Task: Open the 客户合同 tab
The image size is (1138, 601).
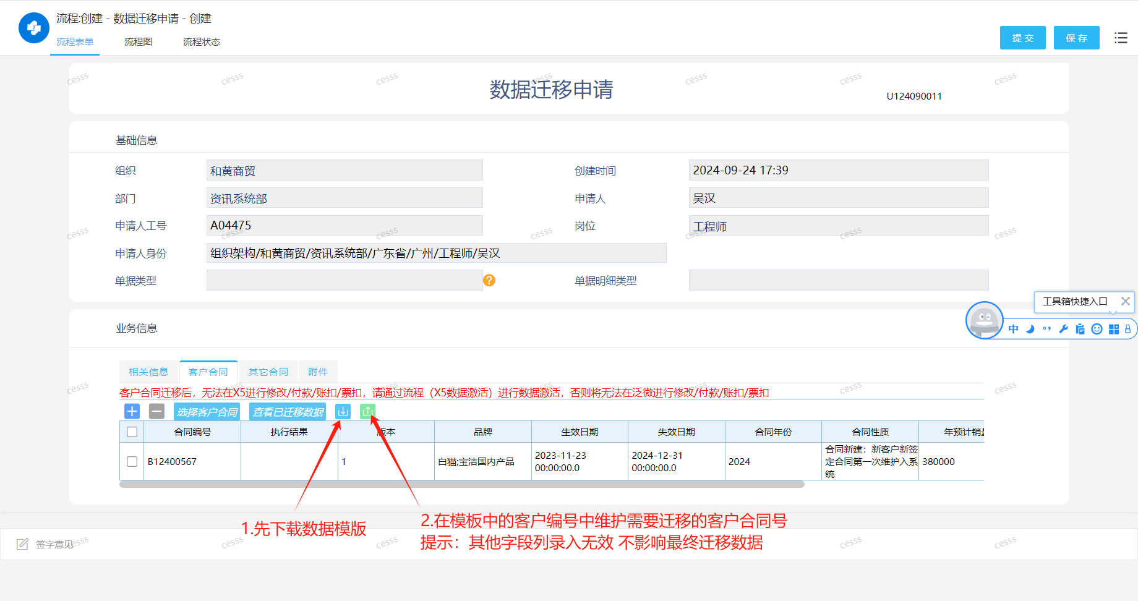Action: tap(208, 372)
